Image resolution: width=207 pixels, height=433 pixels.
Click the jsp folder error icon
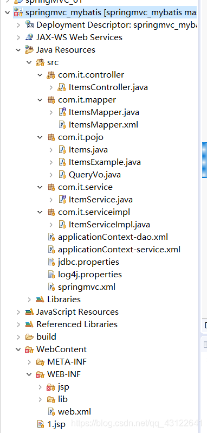point(51,387)
